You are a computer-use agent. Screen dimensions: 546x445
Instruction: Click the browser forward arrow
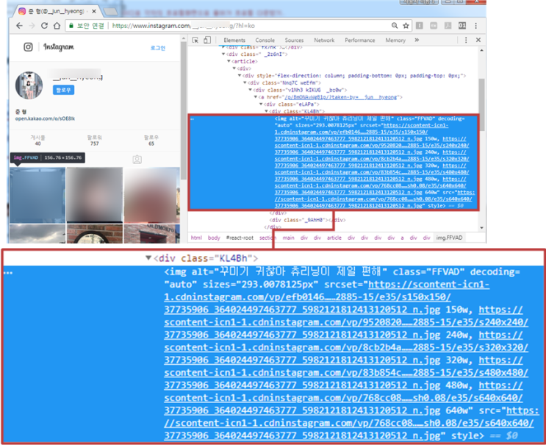32,26
